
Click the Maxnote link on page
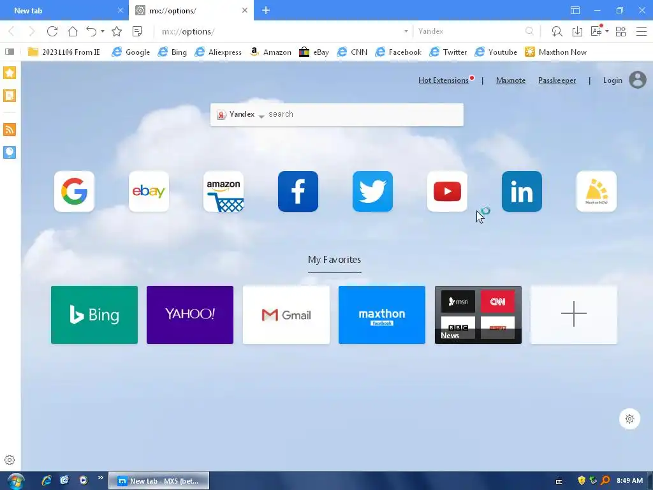[511, 80]
